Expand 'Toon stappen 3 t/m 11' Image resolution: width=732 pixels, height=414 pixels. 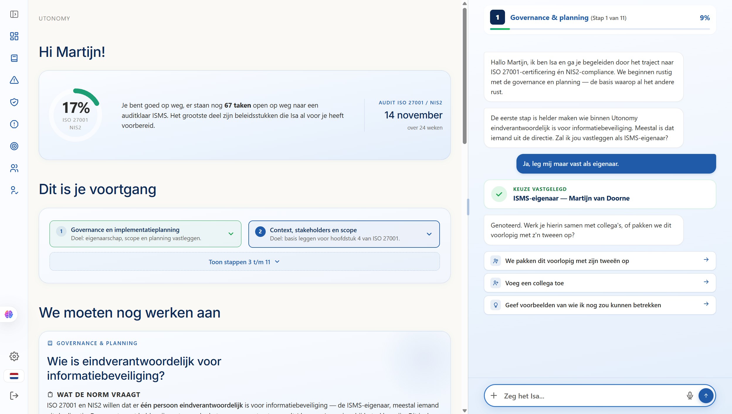pyautogui.click(x=244, y=262)
